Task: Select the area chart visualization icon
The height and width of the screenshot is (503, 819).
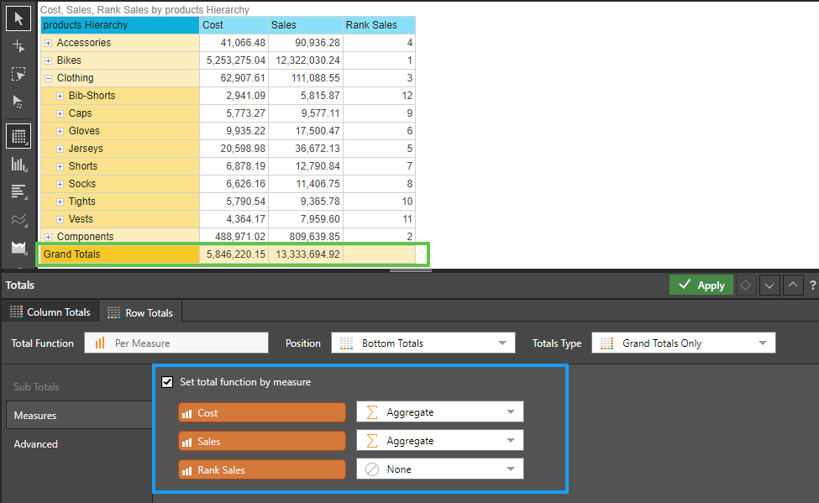Action: coord(18,248)
